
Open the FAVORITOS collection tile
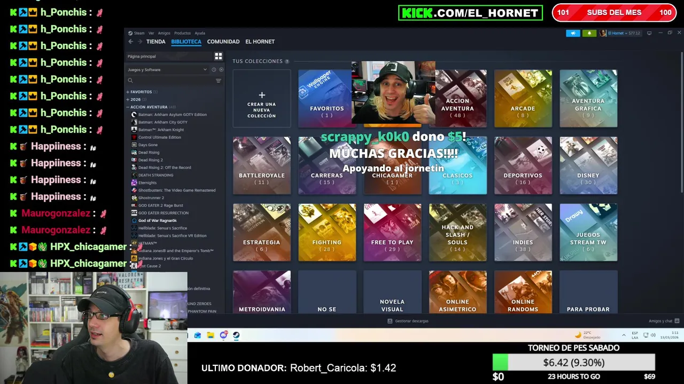tap(327, 99)
